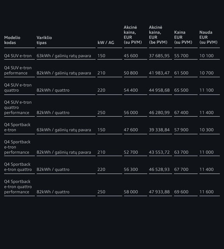Select the Q4 SUV e-tron model name

[18, 56]
